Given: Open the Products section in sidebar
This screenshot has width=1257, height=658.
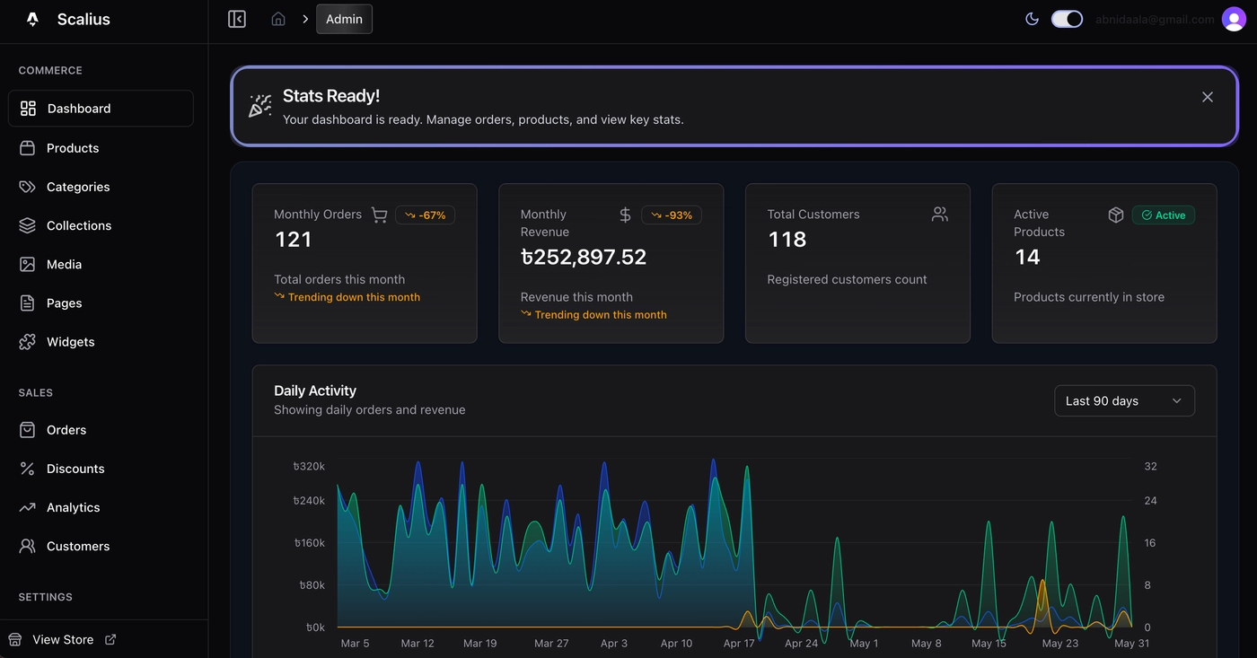Looking at the screenshot, I should pyautogui.click(x=72, y=147).
